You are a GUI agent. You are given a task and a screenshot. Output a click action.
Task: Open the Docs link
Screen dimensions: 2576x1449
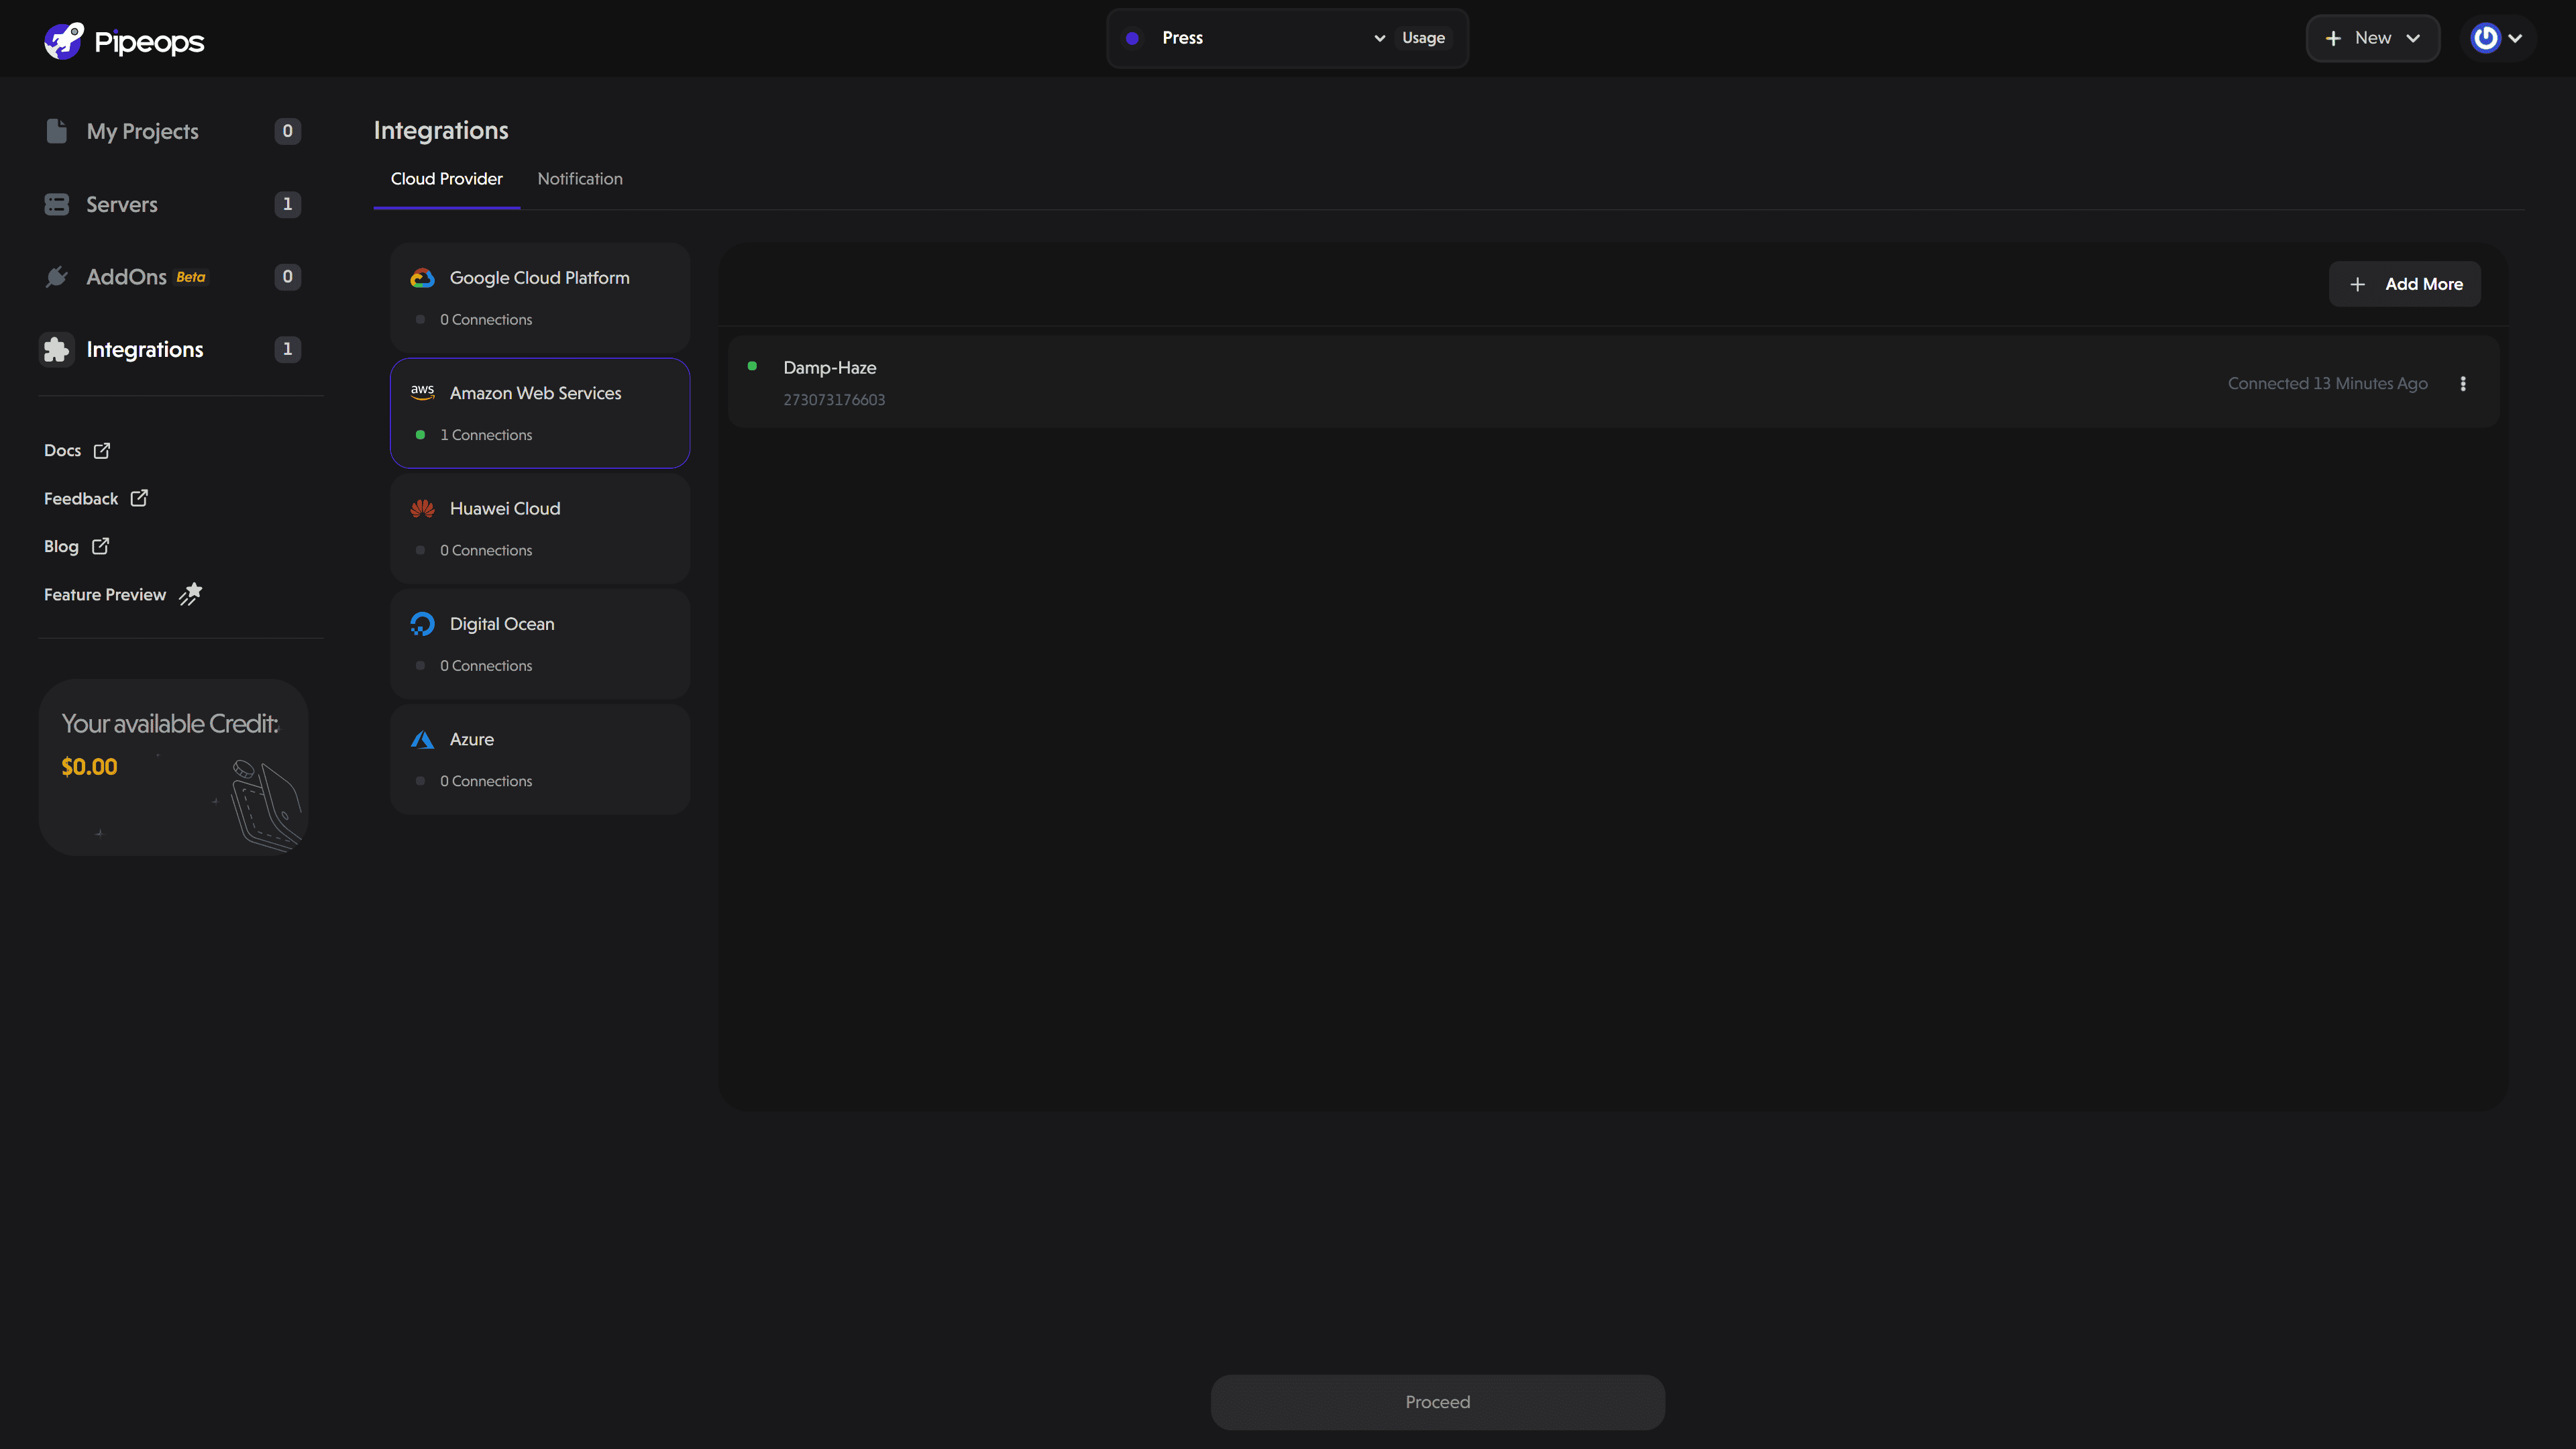(x=77, y=450)
